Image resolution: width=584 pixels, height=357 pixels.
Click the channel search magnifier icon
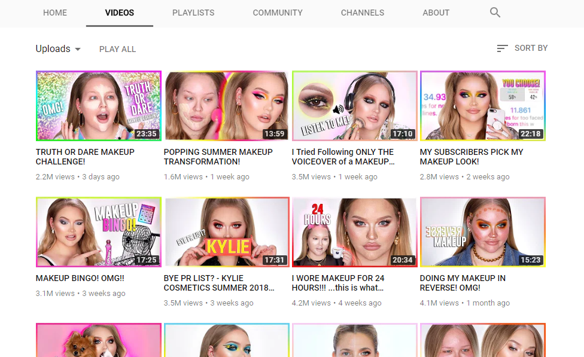(495, 13)
